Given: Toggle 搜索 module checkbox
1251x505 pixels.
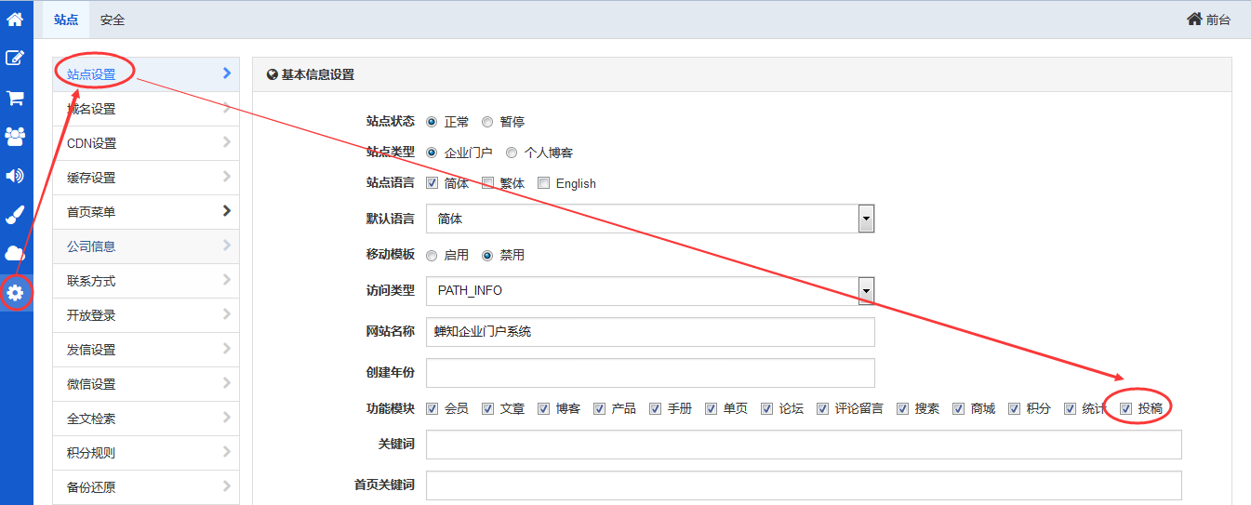Looking at the screenshot, I should pyautogui.click(x=902, y=408).
